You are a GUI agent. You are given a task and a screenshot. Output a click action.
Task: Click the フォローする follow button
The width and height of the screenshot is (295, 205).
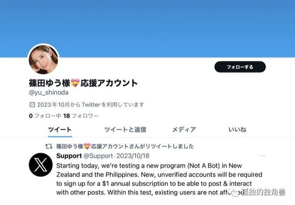tap(240, 67)
